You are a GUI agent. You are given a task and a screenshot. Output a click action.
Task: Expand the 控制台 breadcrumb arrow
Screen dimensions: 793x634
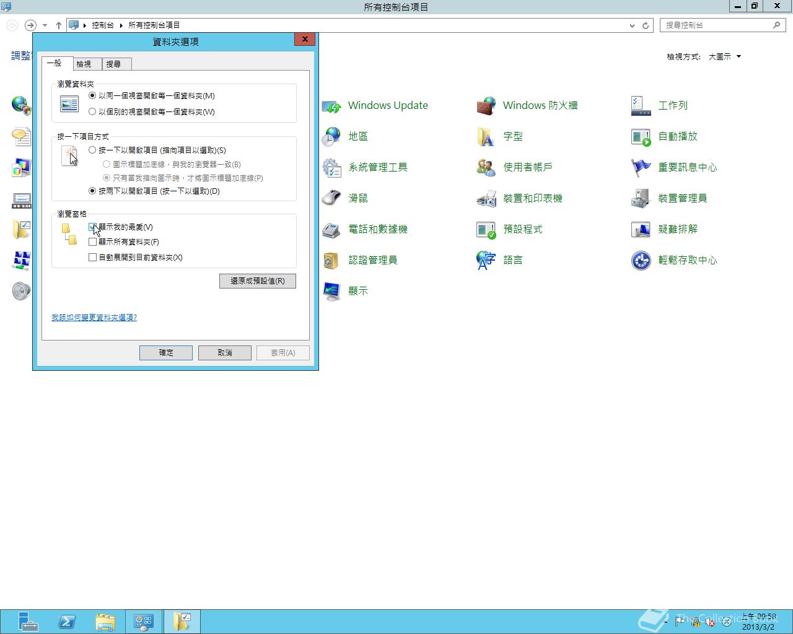click(x=121, y=25)
